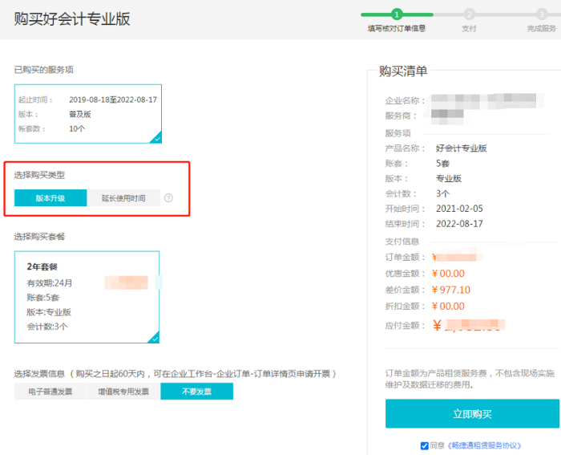The width and height of the screenshot is (561, 455).
Task: Select the 延长使用时间 purchase type
Action: (123, 197)
